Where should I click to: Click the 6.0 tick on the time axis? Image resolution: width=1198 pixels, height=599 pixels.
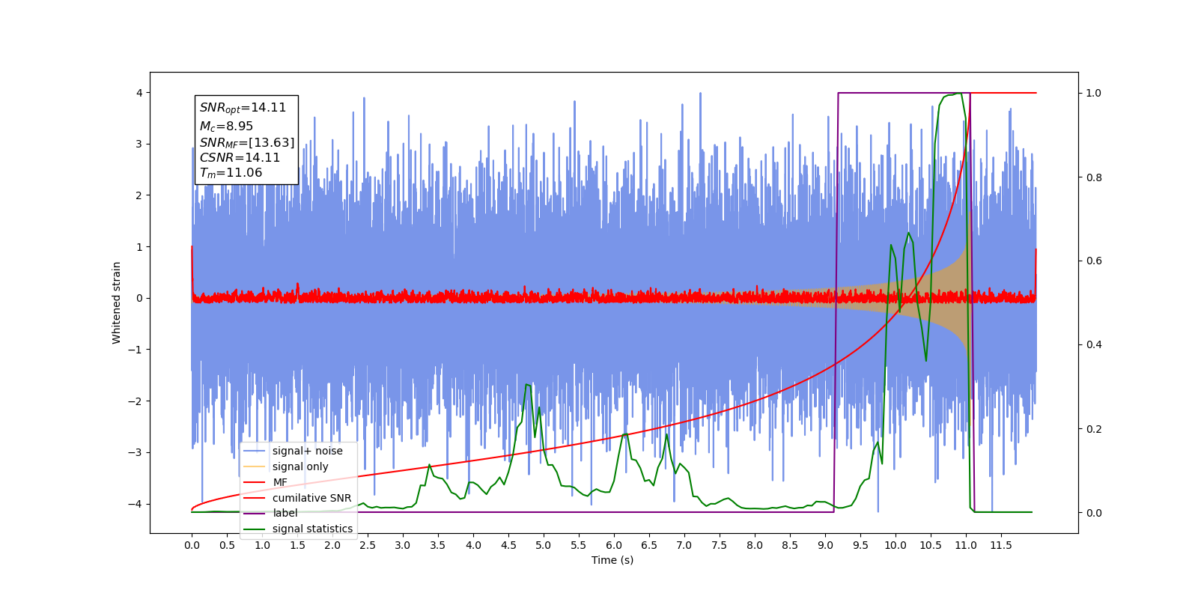tap(614, 545)
